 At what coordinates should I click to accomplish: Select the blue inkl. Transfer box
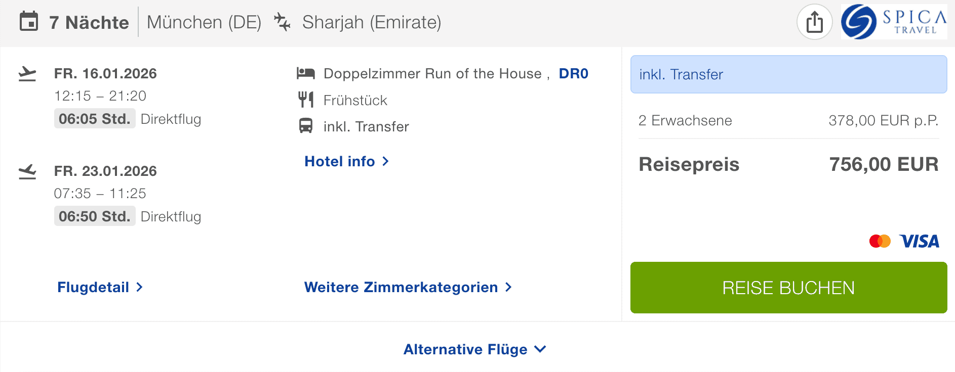tap(788, 74)
